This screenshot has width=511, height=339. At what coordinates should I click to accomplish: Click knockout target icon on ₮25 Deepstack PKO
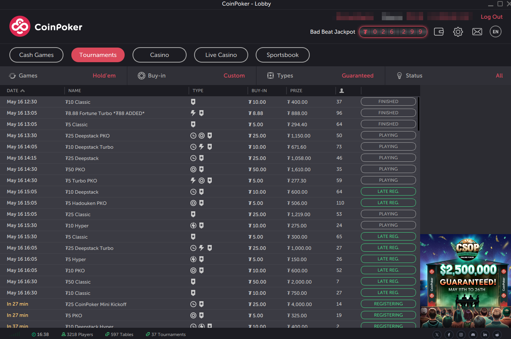click(202, 136)
